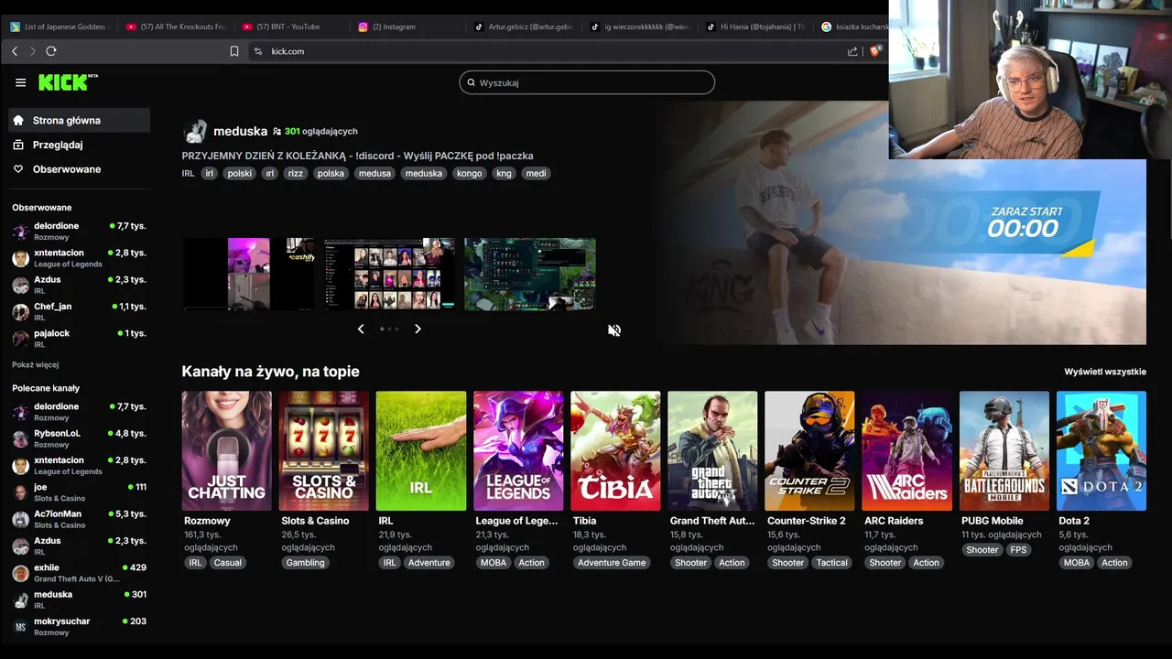Go to next carousel stream arrow

pyautogui.click(x=418, y=329)
